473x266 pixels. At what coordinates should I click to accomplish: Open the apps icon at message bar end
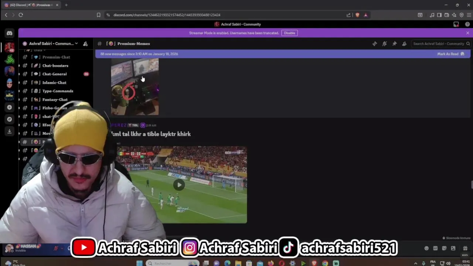coord(465,248)
